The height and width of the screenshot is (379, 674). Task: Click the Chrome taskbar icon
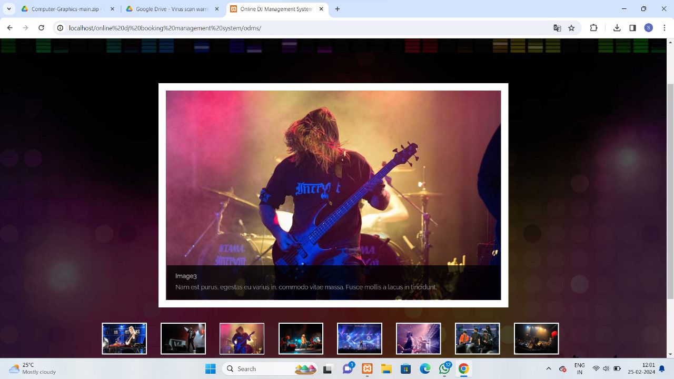pos(463,369)
